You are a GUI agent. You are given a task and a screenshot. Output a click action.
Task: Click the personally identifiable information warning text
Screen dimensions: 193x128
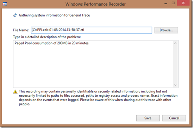pos(98,98)
